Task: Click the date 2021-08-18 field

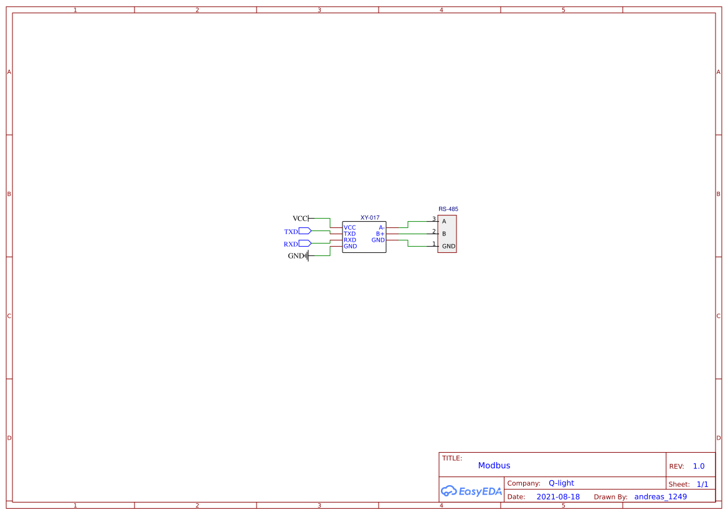Action: point(557,496)
